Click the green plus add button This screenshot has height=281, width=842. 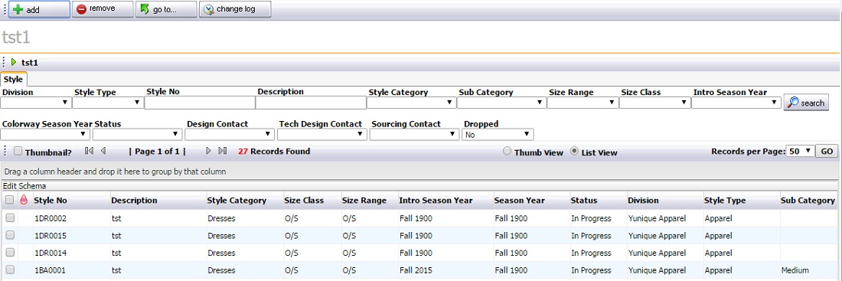pyautogui.click(x=39, y=9)
